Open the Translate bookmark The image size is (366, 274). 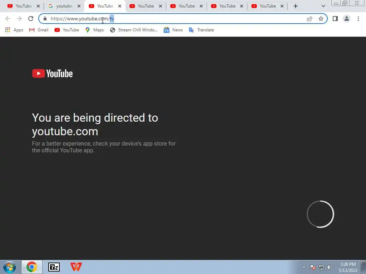tap(202, 30)
